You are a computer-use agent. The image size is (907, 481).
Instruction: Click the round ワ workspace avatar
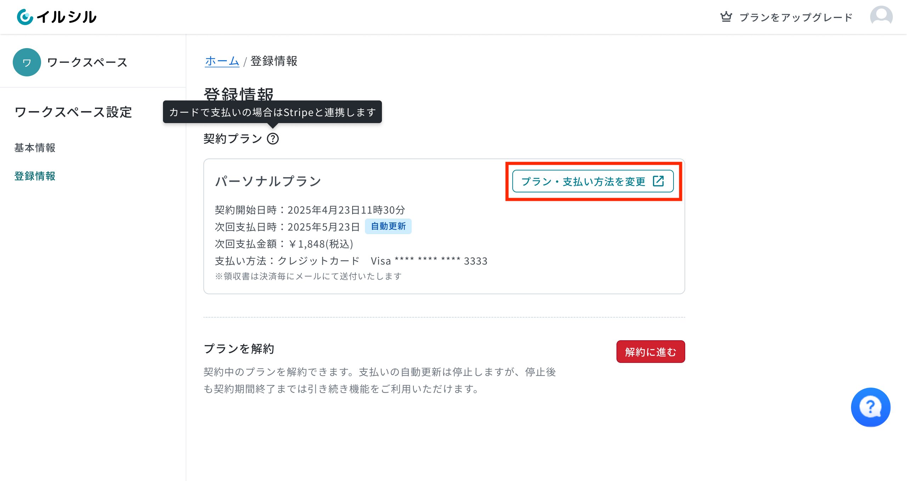tap(27, 62)
